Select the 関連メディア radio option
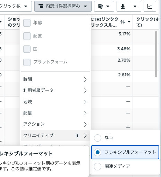The width and height of the screenshot is (161, 177). click(98, 167)
